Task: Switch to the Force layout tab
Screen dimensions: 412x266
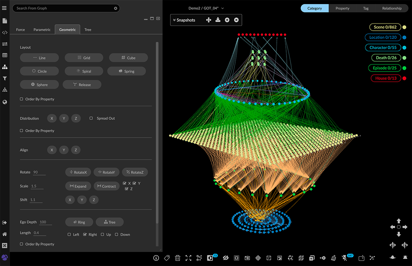Action: [x=20, y=30]
